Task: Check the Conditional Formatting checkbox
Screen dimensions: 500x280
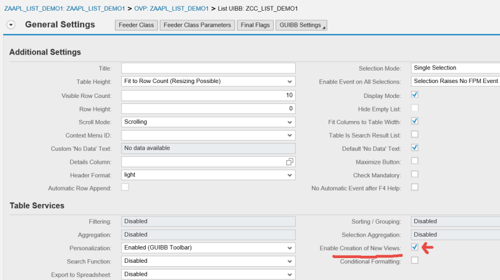Action: click(415, 260)
